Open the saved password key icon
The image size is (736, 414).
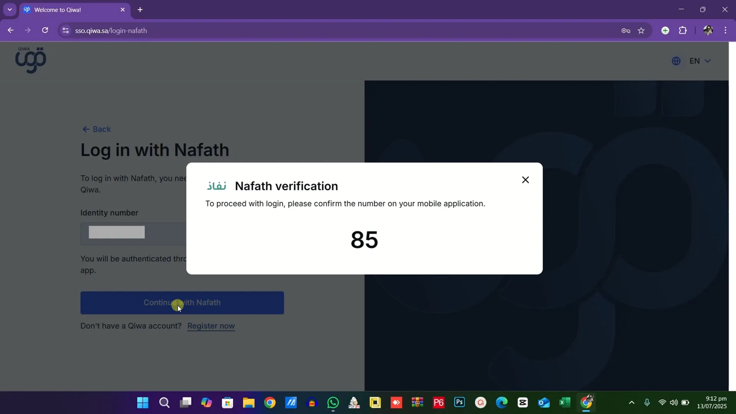coord(626,31)
